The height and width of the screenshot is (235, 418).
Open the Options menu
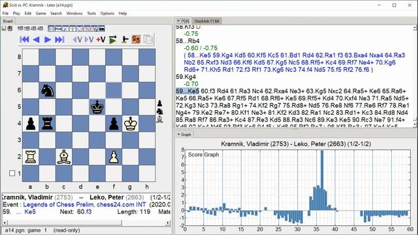point(107,13)
